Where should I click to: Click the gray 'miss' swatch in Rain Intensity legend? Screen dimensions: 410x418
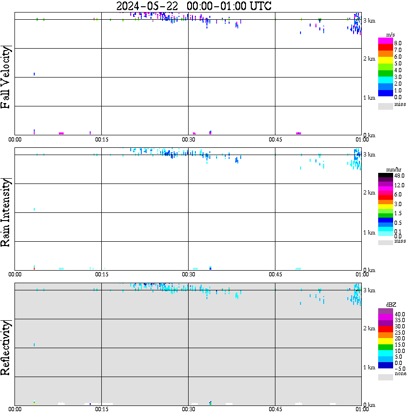tap(385, 243)
